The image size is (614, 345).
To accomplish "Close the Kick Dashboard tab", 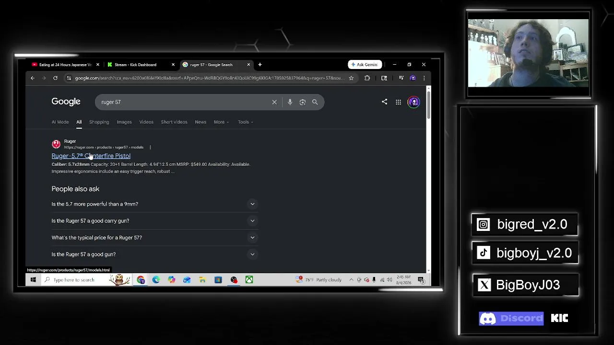I will (173, 65).
